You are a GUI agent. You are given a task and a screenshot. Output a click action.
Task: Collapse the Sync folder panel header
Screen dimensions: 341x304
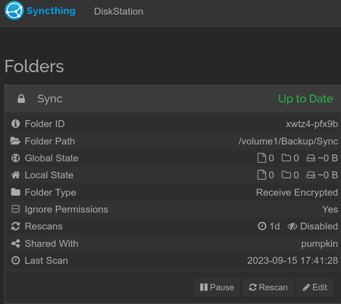point(173,99)
